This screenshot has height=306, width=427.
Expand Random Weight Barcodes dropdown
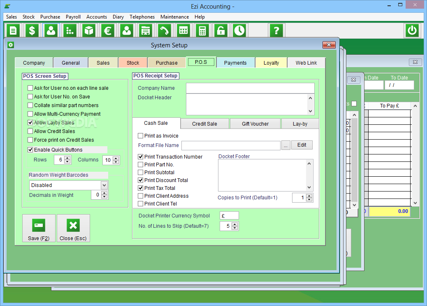pyautogui.click(x=104, y=185)
